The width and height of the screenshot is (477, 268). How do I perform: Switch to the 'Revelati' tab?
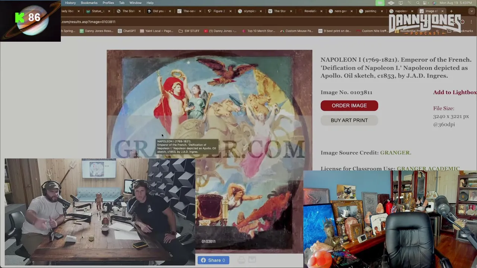click(x=310, y=11)
